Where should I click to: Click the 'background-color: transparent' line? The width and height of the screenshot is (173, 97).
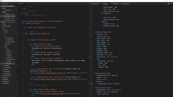coord(109,90)
